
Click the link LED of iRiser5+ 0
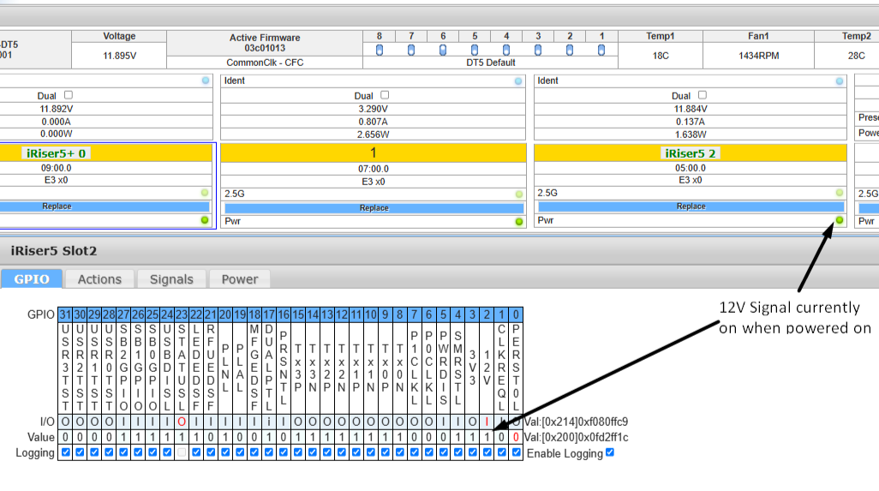pos(205,193)
